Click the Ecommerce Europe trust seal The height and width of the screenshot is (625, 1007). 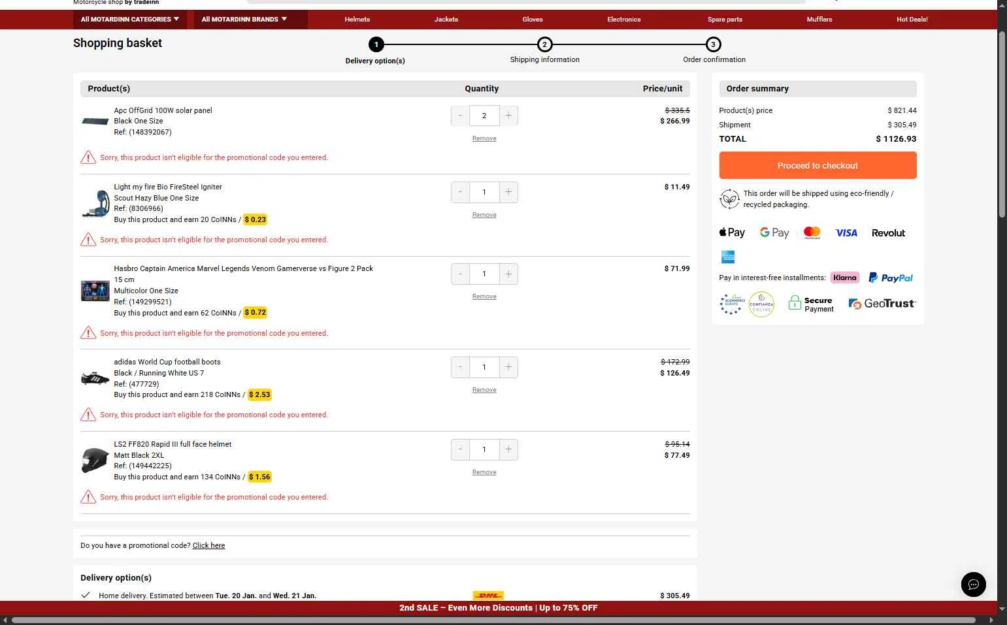pyautogui.click(x=732, y=304)
